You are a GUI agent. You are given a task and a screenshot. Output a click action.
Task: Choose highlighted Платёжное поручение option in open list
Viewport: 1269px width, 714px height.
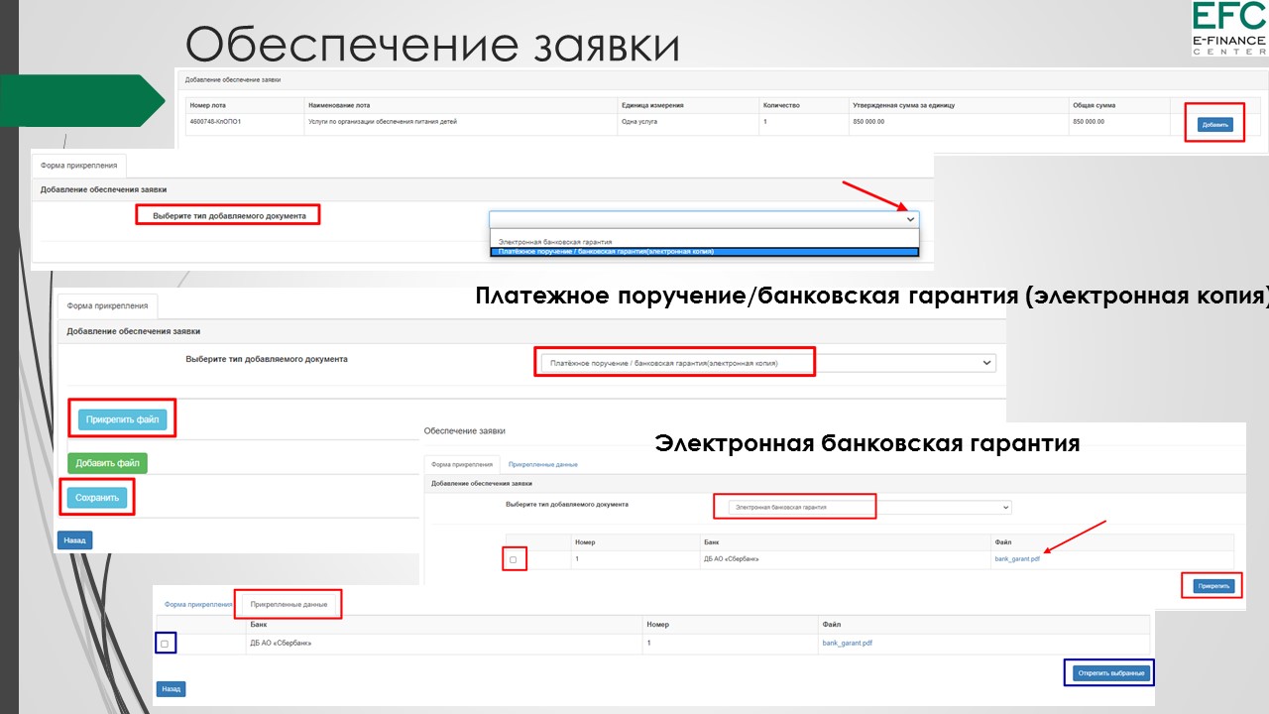tap(705, 252)
